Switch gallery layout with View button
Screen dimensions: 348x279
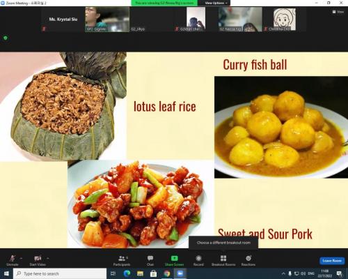pyautogui.click(x=338, y=12)
